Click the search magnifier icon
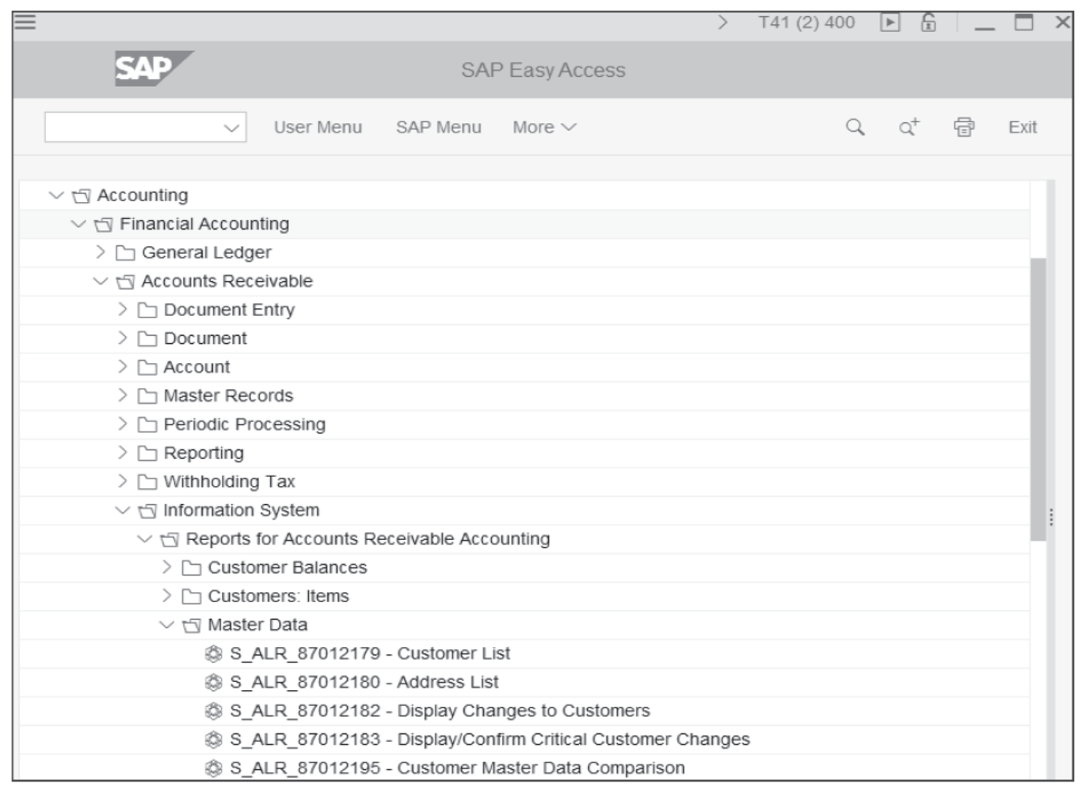The image size is (1087, 791). tap(853, 127)
